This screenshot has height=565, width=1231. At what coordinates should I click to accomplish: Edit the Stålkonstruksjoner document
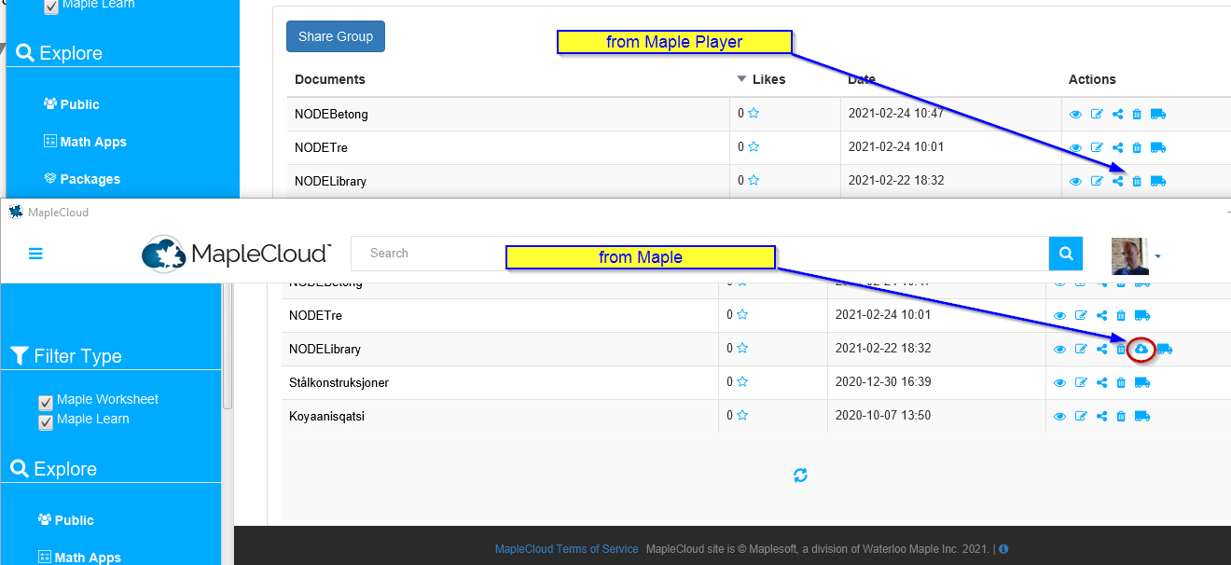coord(1081,382)
